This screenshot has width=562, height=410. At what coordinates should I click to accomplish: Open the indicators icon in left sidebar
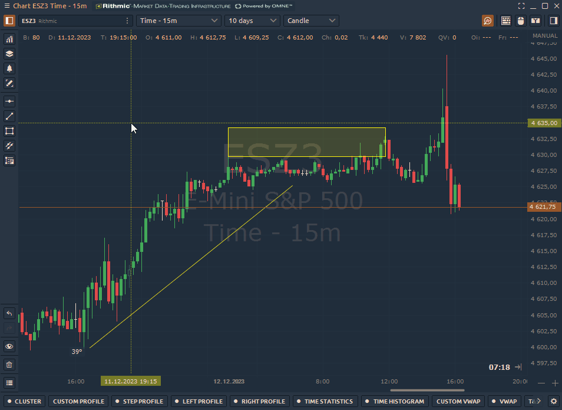pyautogui.click(x=9, y=39)
